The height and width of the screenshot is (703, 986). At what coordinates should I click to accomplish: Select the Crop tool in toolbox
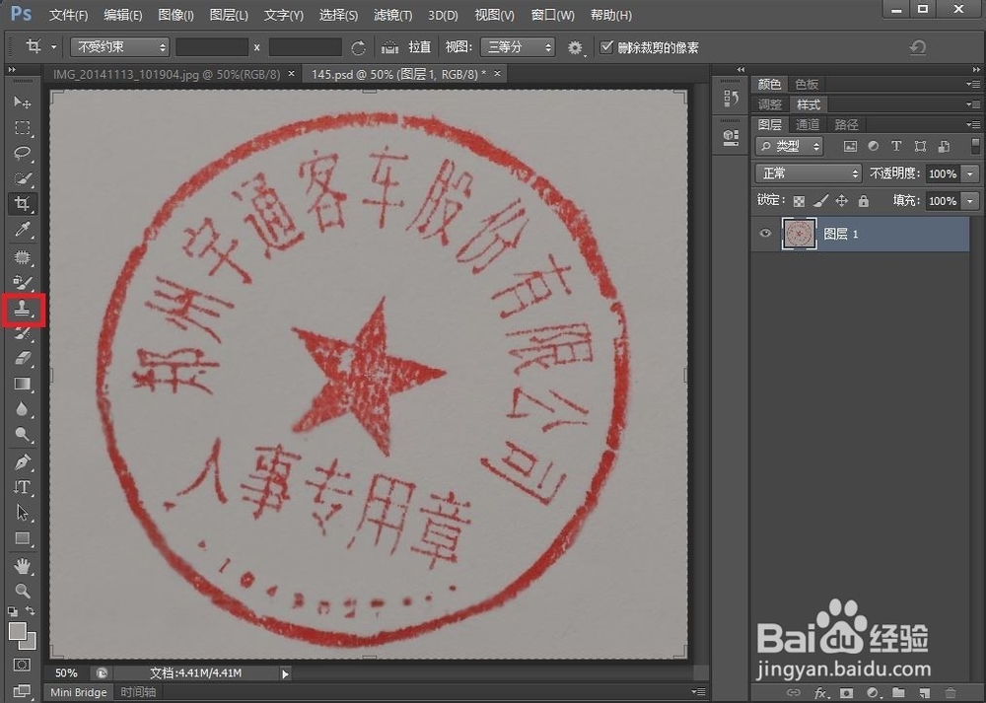pyautogui.click(x=23, y=204)
